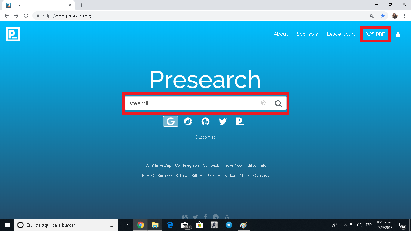411x231 pixels.
Task: Click the volume speaker icon
Action: [x=359, y=225]
